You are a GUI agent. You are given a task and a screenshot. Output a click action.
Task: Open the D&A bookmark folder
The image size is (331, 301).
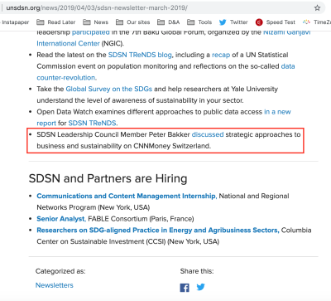pos(168,22)
